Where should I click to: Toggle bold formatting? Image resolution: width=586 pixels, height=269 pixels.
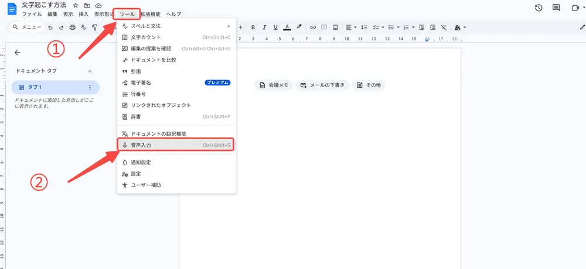pyautogui.click(x=253, y=27)
